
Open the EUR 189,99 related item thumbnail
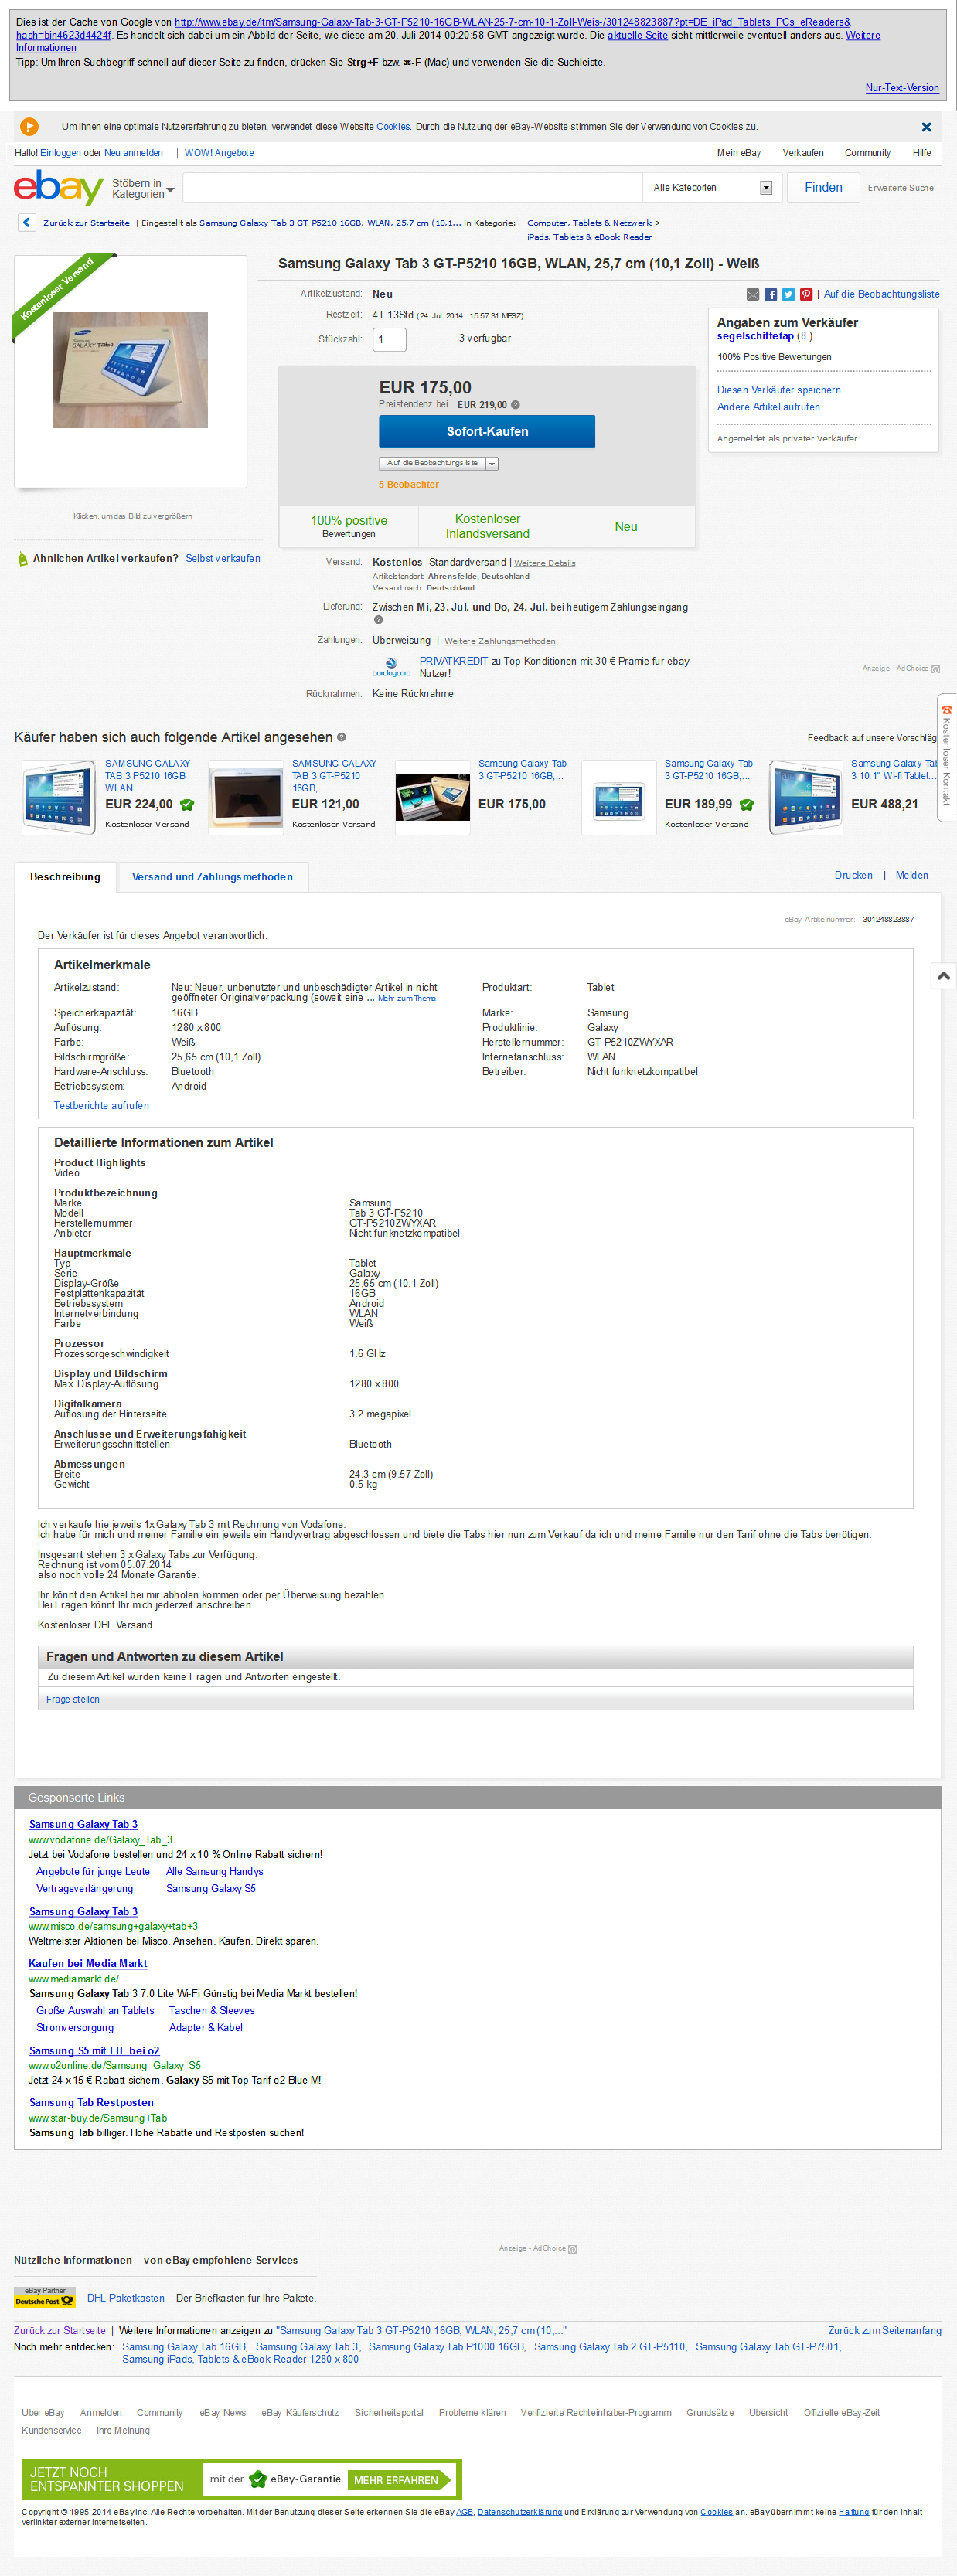coord(619,797)
